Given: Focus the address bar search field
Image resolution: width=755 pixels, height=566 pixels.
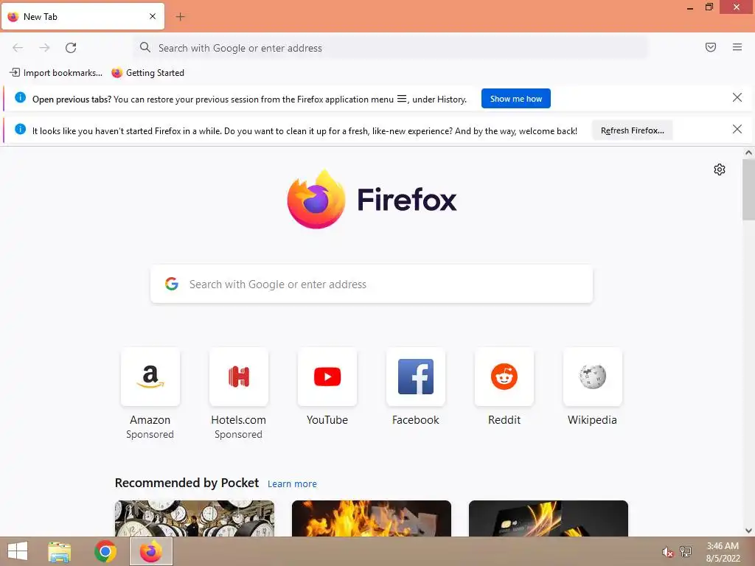Looking at the screenshot, I should (x=391, y=48).
